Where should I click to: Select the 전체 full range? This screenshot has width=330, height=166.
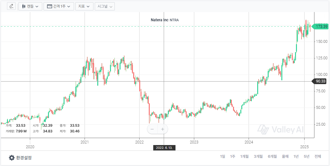tap(318, 156)
